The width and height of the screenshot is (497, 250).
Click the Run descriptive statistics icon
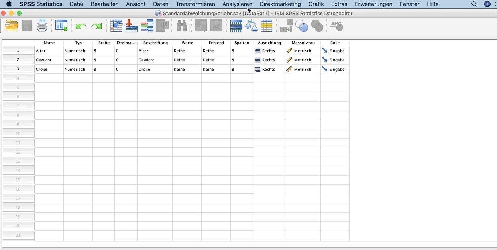pos(162,26)
